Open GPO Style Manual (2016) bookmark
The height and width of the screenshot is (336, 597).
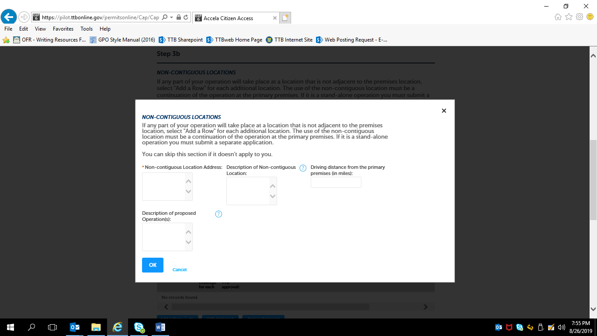click(x=122, y=40)
